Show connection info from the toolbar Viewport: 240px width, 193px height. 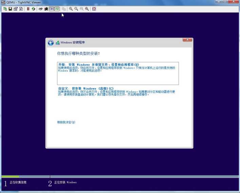click(21, 9)
